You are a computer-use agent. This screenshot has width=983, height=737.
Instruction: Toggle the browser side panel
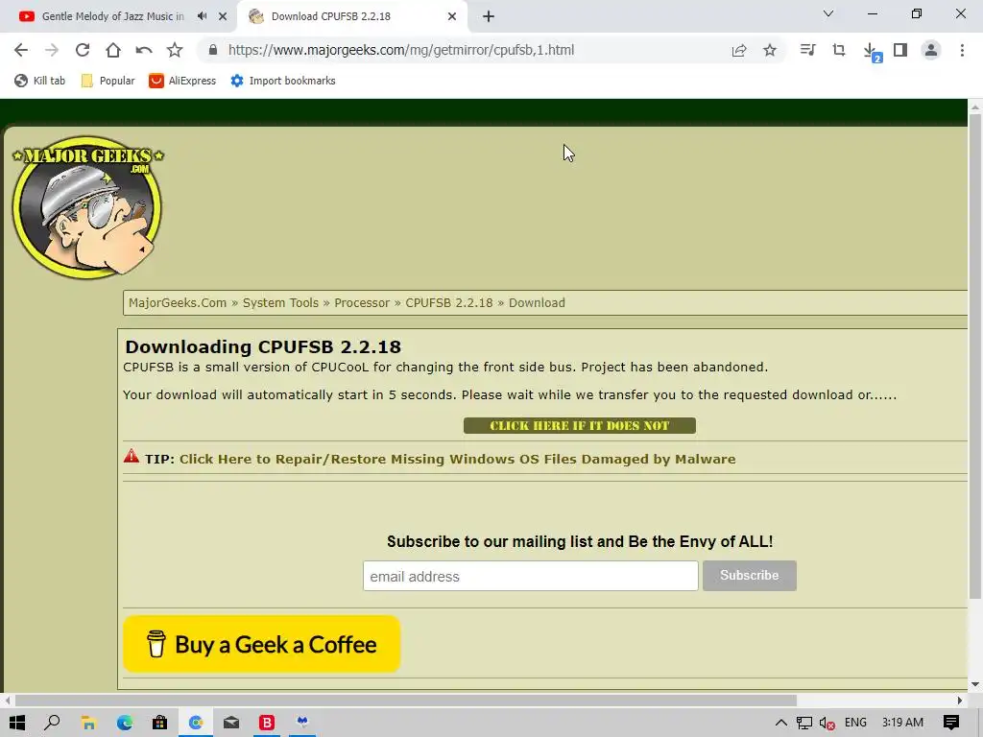pos(900,50)
